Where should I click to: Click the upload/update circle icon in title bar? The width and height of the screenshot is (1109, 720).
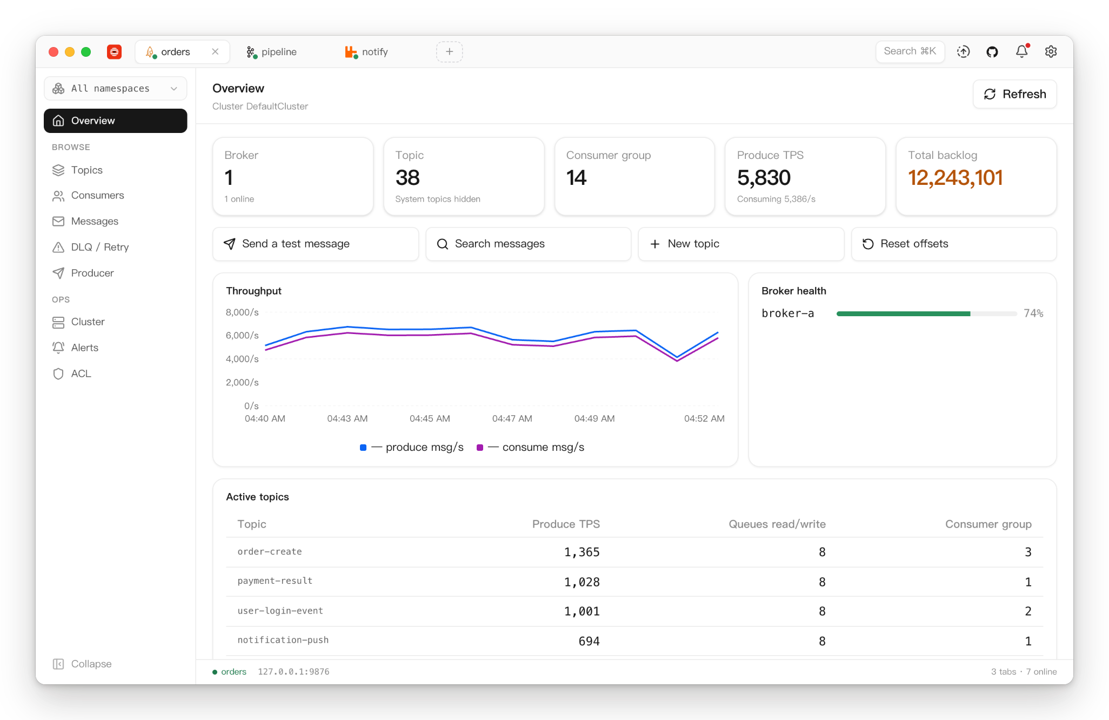click(x=963, y=51)
